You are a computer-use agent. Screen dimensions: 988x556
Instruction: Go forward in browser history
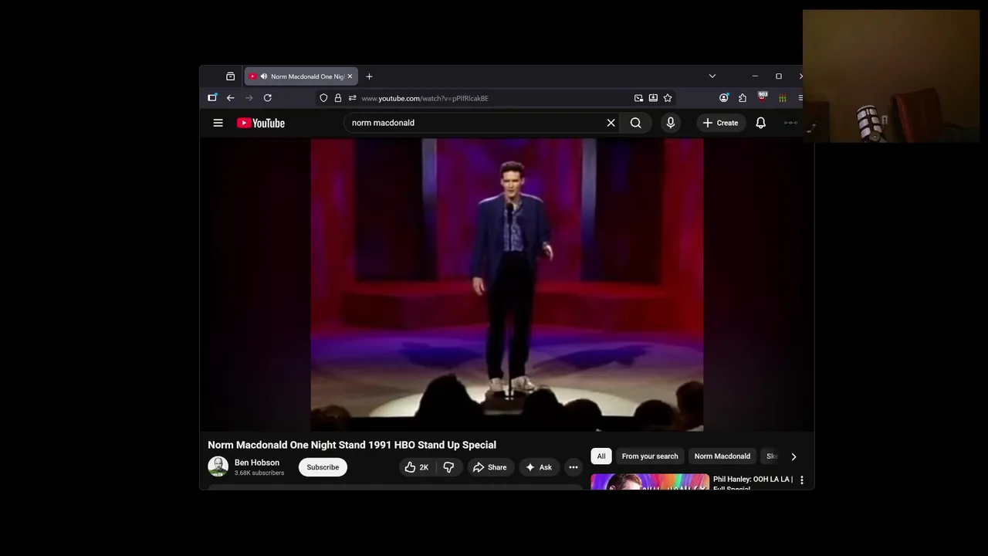pos(249,98)
